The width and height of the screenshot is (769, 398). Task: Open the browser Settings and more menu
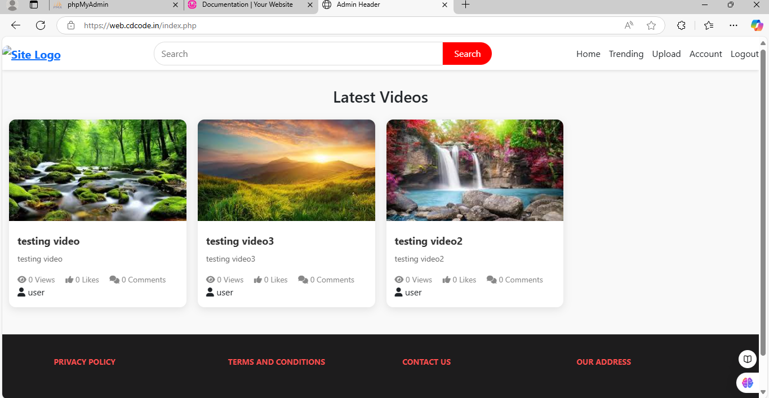click(x=733, y=25)
